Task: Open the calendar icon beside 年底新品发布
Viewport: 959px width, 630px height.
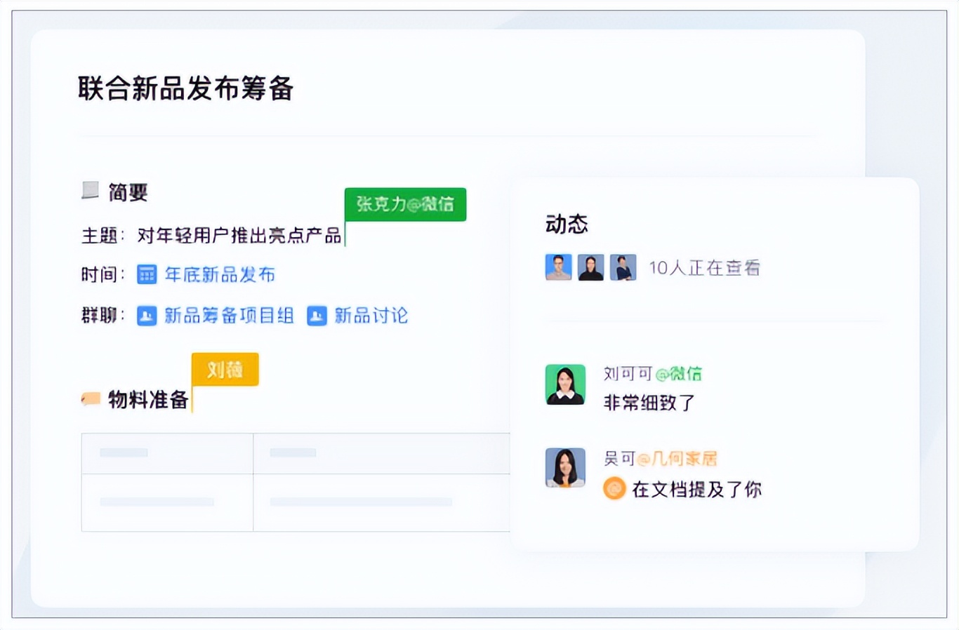Action: (145, 274)
